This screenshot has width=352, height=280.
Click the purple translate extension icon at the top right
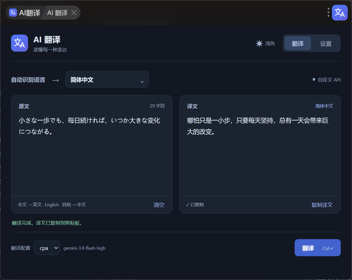click(340, 13)
